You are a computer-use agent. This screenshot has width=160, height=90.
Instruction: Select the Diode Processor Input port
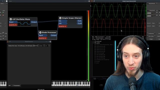[42, 35]
